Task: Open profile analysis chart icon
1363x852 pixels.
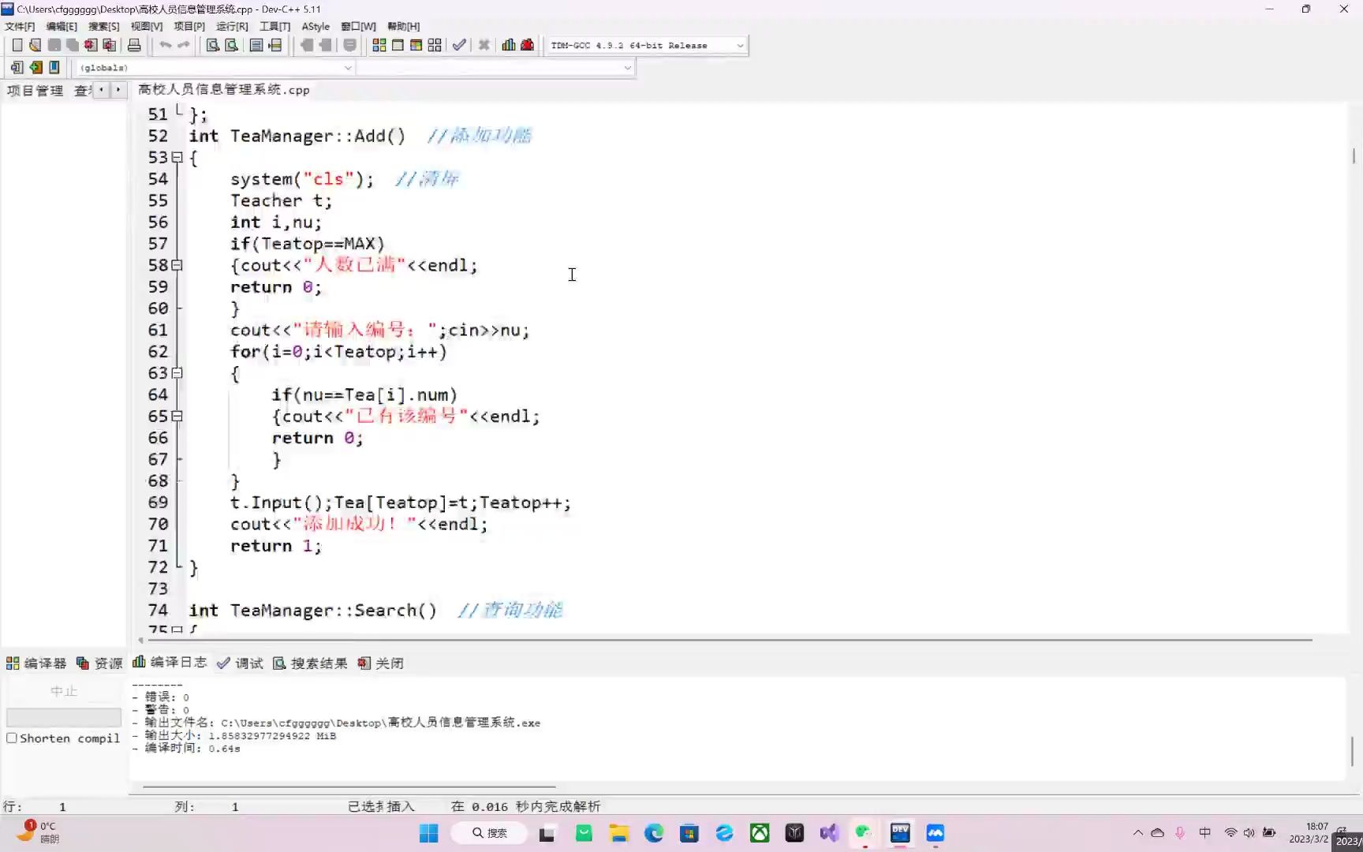Action: (509, 45)
